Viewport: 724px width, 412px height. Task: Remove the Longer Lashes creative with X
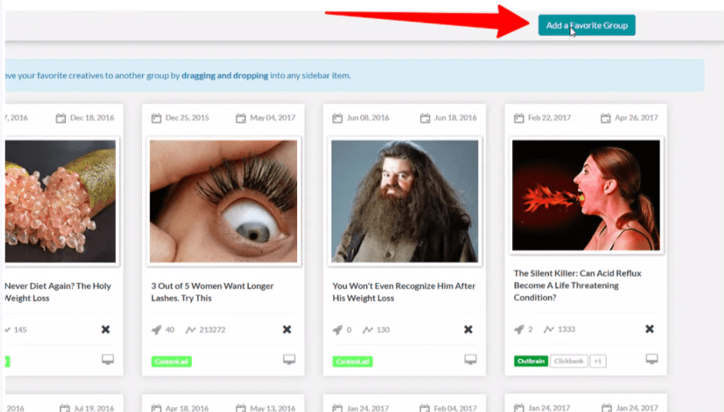(286, 329)
